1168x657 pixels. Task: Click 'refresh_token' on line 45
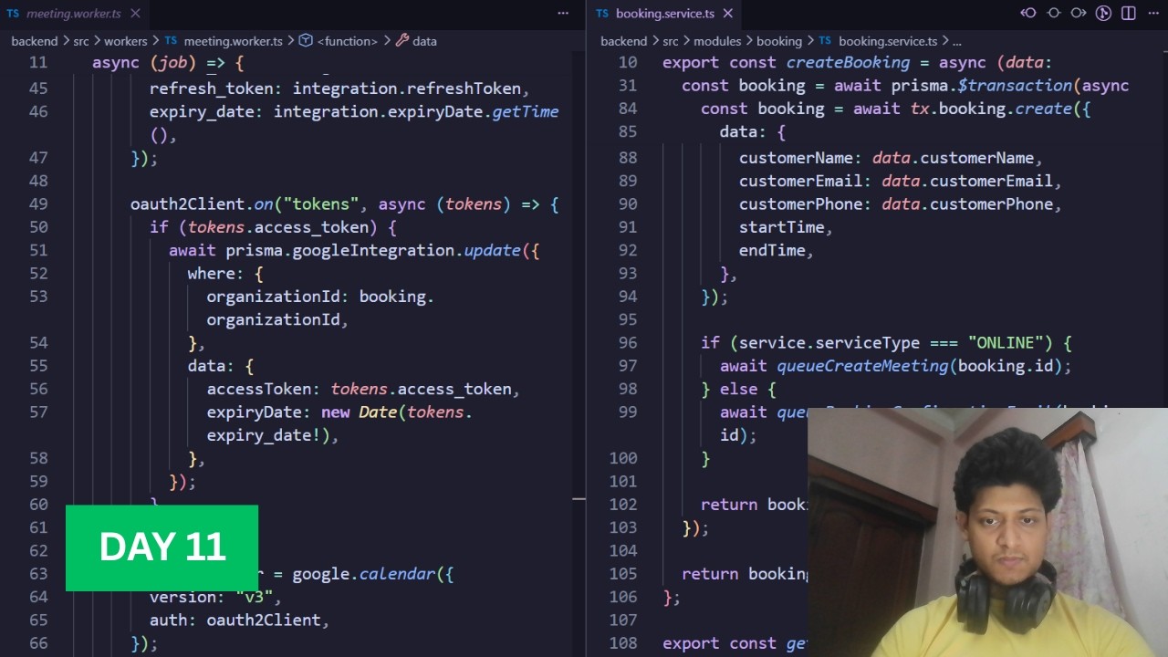pos(212,89)
